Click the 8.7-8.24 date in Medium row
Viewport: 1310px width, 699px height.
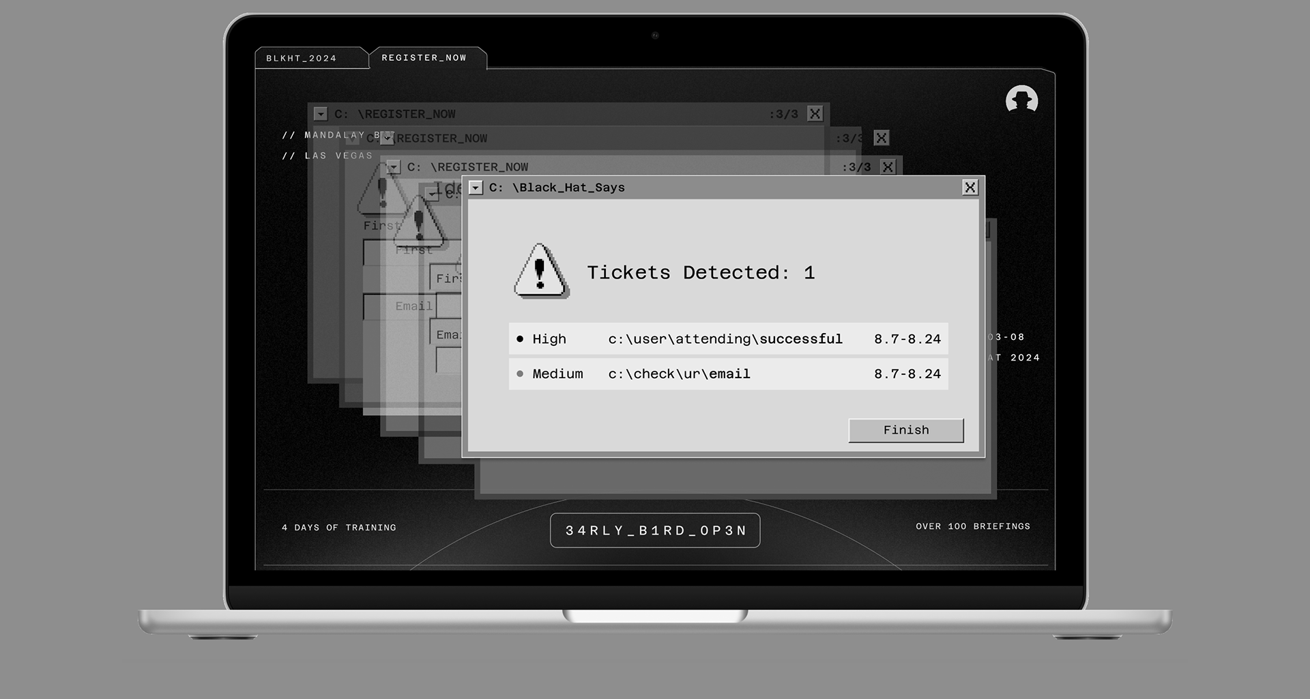907,373
